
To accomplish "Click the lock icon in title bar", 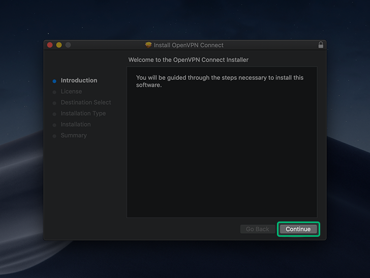I will click(321, 45).
